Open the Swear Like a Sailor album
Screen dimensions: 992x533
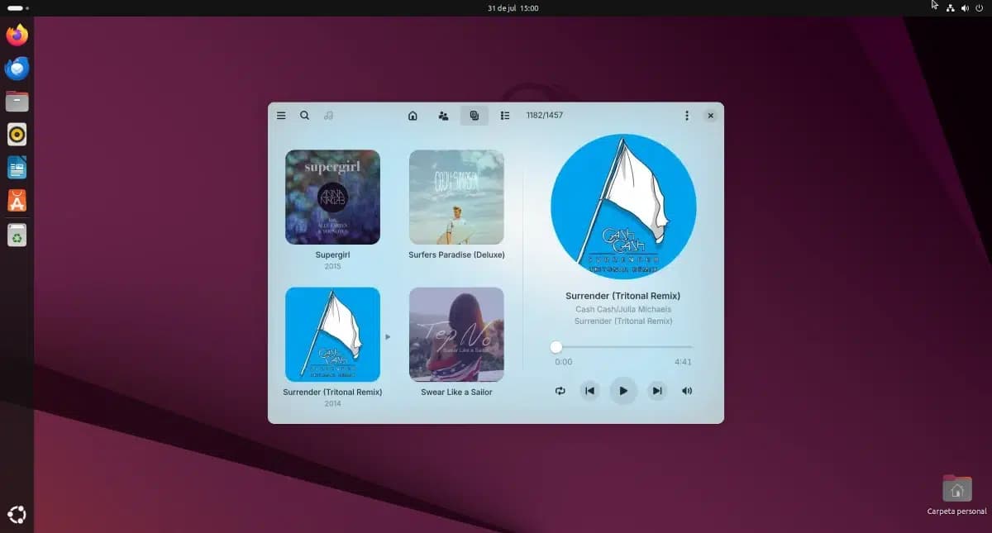[456, 335]
